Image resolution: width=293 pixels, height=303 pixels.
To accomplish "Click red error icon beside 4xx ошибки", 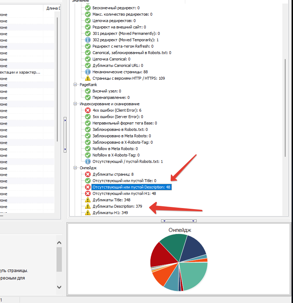I will point(88,110).
